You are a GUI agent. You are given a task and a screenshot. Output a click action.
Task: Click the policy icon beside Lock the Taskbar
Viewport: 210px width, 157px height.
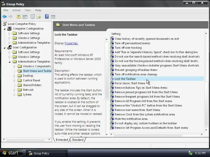click(x=112, y=79)
